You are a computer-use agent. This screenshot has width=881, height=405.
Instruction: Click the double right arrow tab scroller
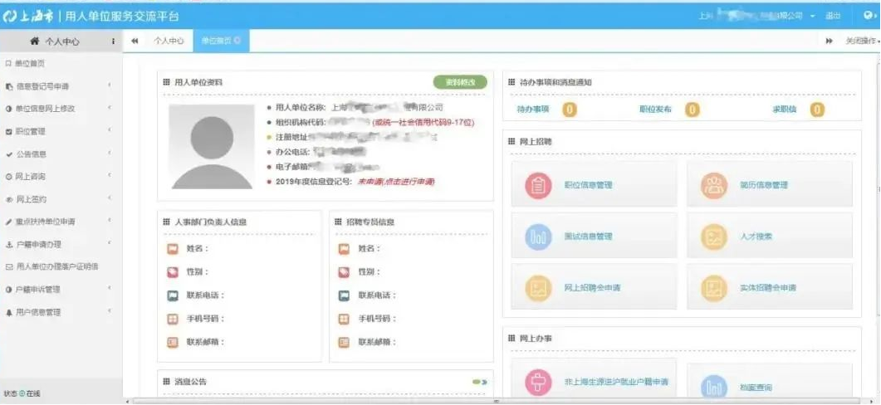click(830, 41)
